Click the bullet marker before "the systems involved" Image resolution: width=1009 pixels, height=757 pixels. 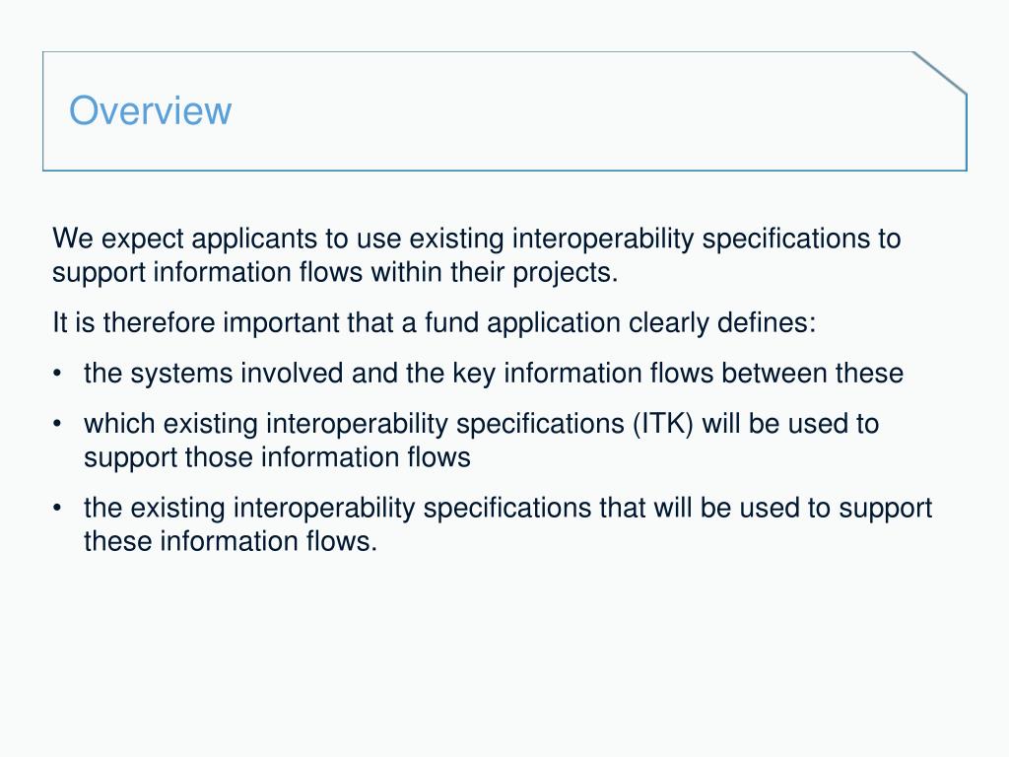[x=60, y=374]
